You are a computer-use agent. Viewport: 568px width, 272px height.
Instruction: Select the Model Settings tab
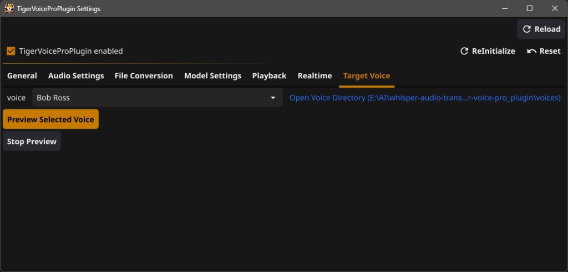point(212,76)
